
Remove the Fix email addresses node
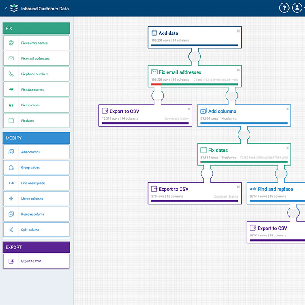click(x=238, y=70)
